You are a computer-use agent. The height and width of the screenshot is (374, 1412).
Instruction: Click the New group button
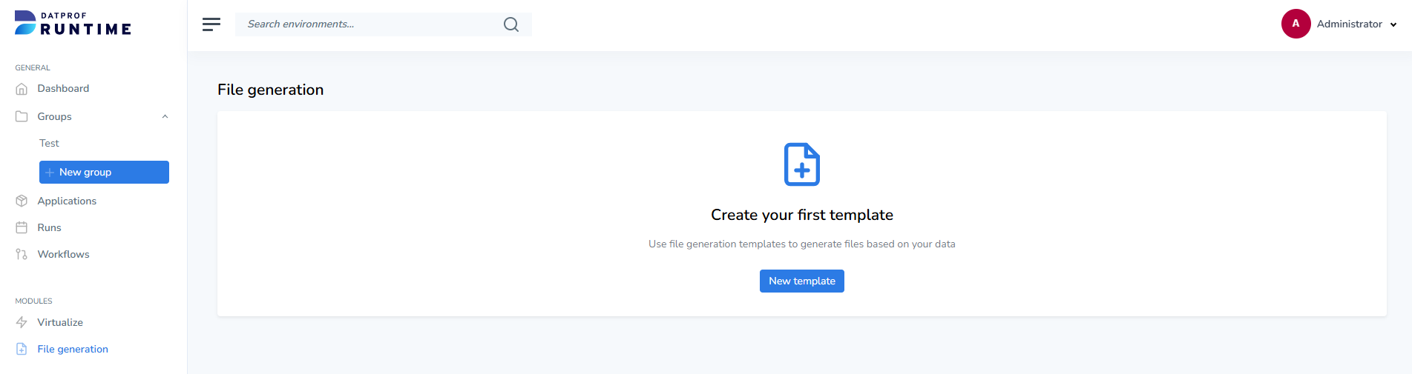104,172
